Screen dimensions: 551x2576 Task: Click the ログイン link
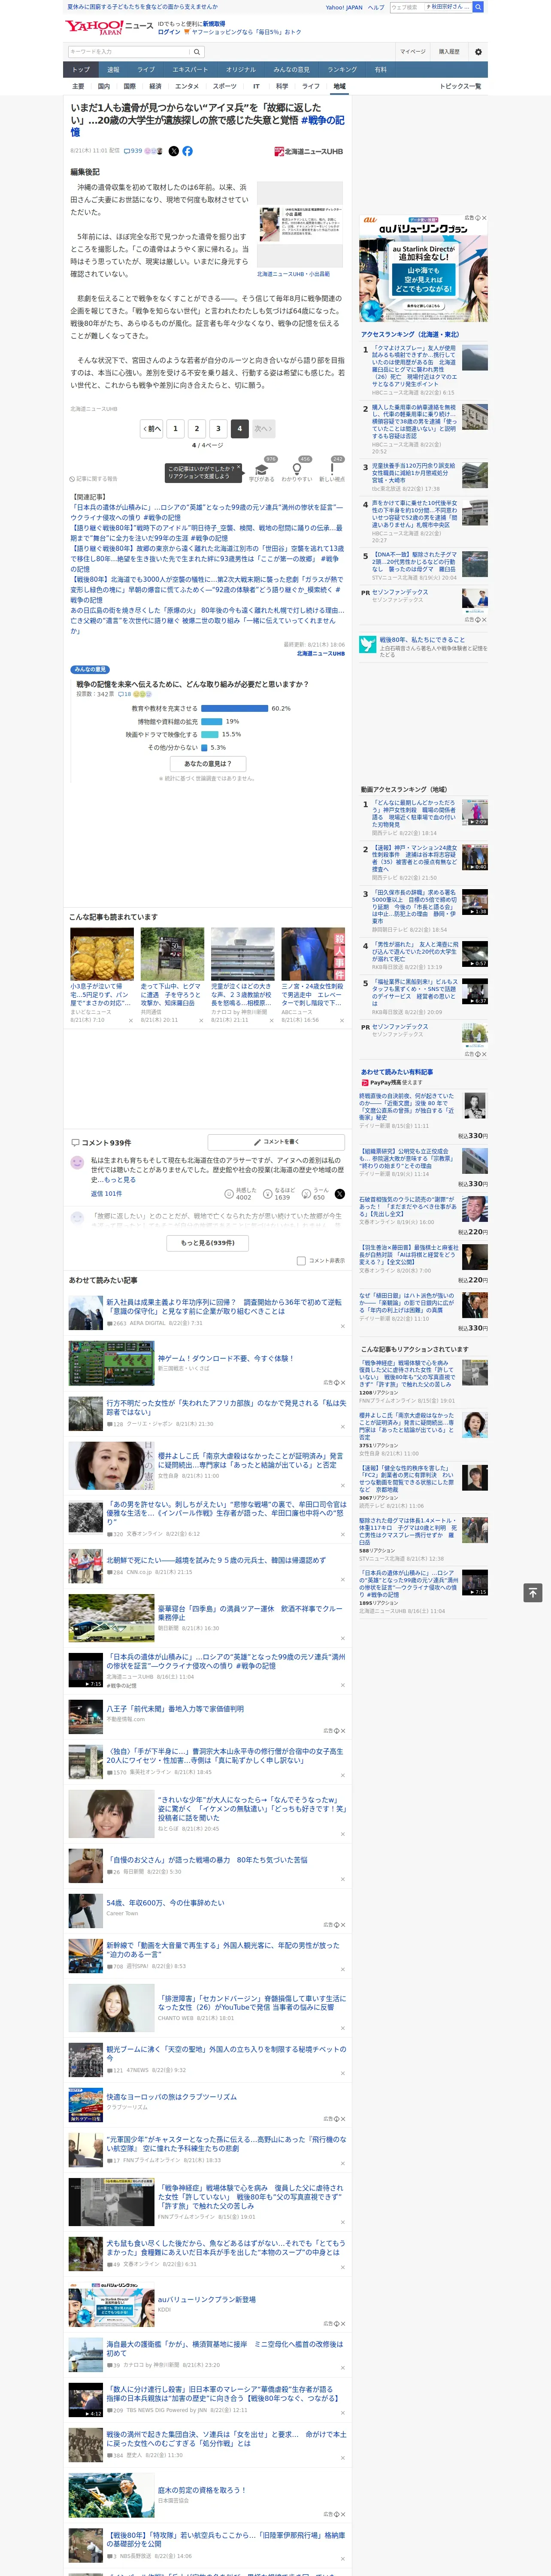pyautogui.click(x=169, y=32)
